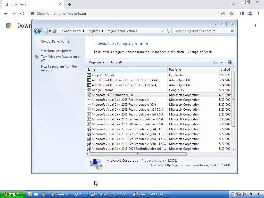Click icon of AdoptOpenJDK JRE 8u292-b10 entry
The height and width of the screenshot is (198, 264).
pos(89,80)
